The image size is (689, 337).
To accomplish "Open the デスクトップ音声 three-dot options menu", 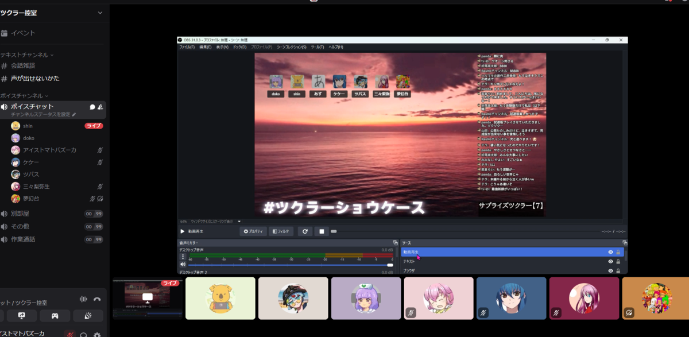I will tap(183, 257).
